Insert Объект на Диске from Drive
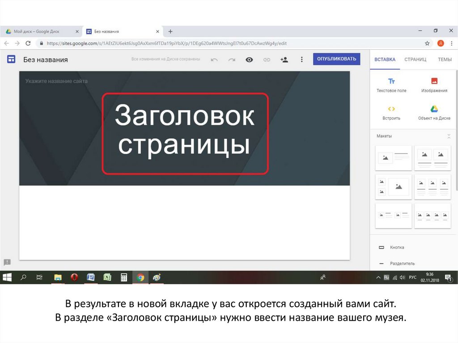The width and height of the screenshot is (458, 343). pyautogui.click(x=434, y=112)
